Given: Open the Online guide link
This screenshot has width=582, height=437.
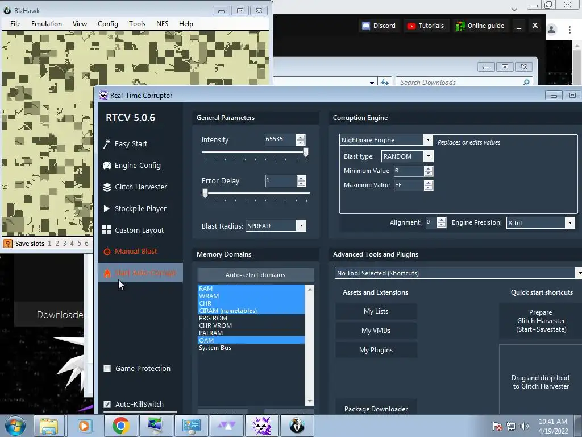Looking at the screenshot, I should tap(480, 26).
